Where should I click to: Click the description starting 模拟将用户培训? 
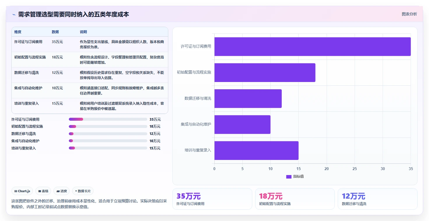[122, 106]
